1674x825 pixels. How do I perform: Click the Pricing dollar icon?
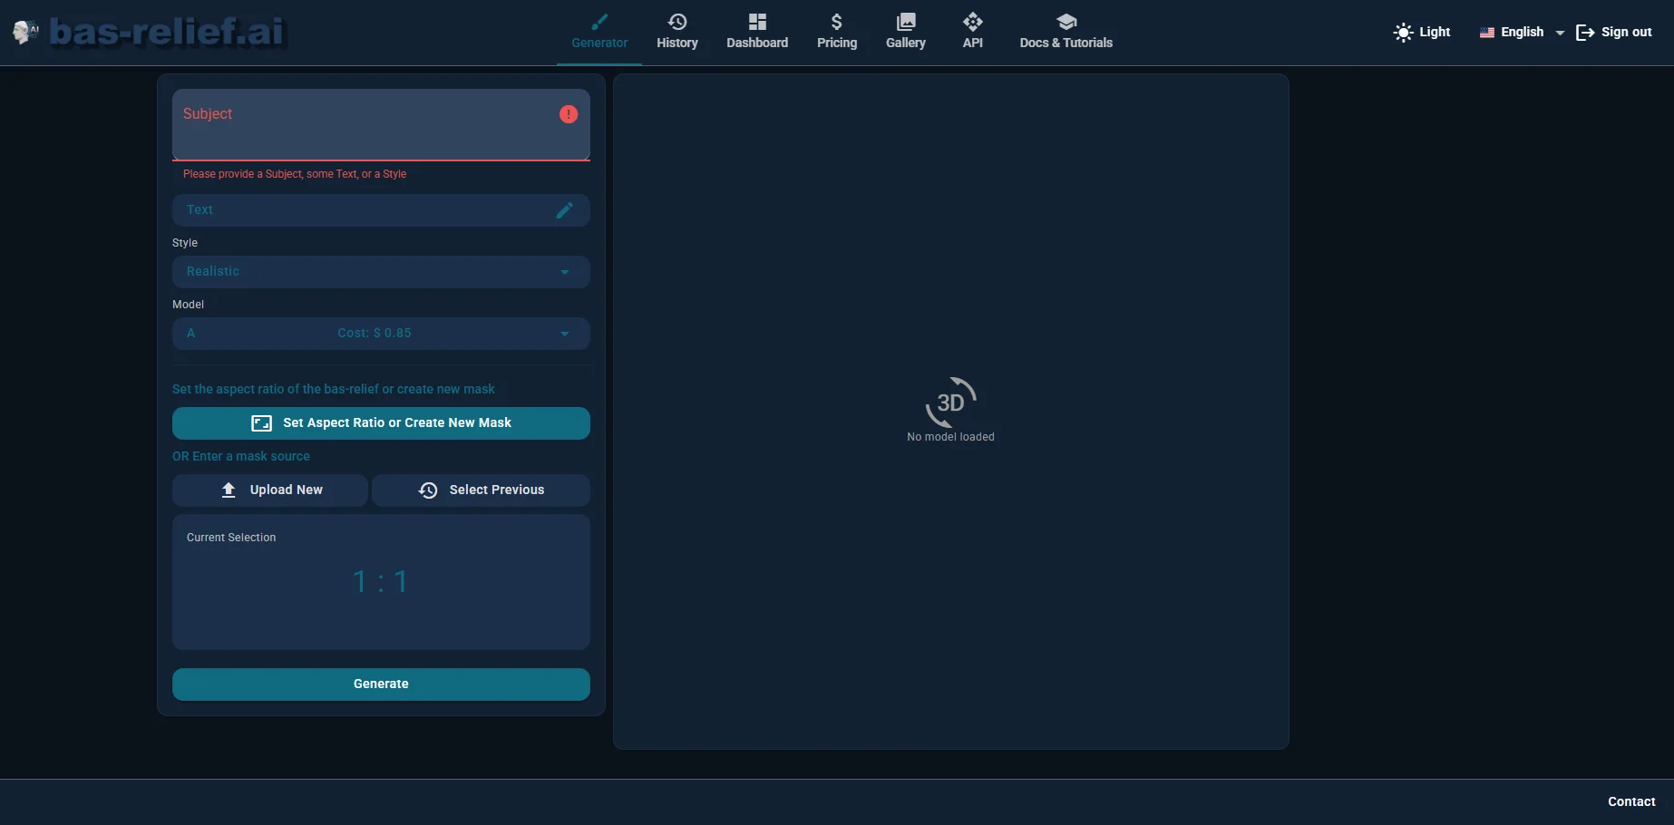click(837, 22)
